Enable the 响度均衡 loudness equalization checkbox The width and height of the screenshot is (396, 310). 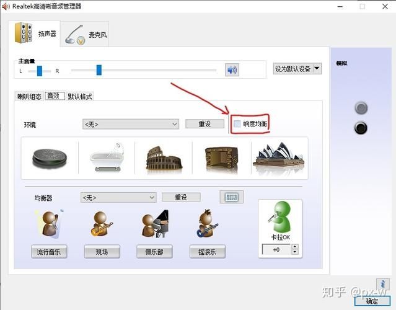click(237, 124)
